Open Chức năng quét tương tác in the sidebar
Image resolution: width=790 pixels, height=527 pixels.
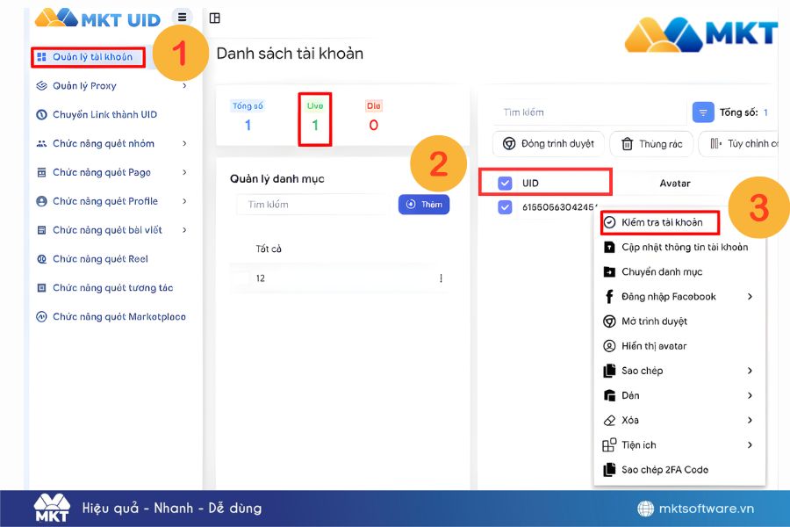[112, 288]
